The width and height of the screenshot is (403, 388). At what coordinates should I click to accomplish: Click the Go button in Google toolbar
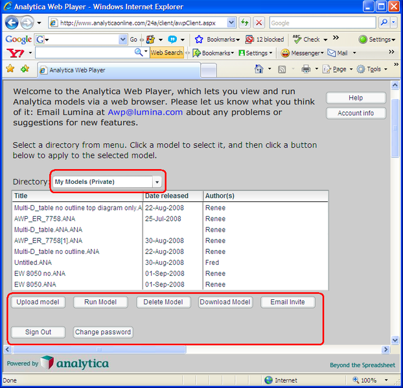[x=133, y=40]
